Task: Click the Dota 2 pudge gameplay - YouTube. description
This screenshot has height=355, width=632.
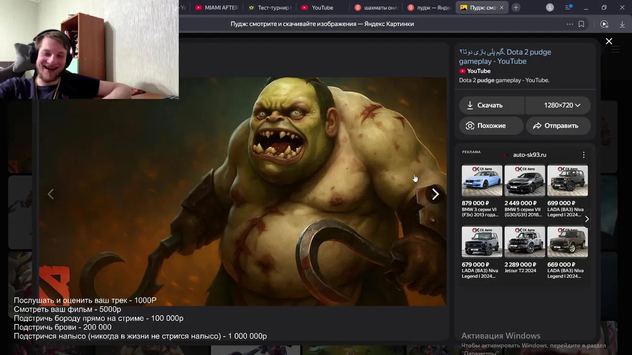Action: [504, 80]
